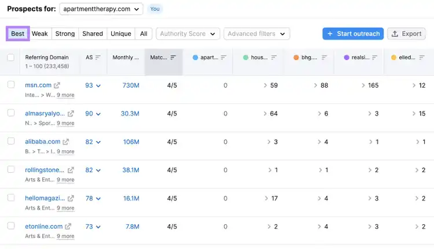434x249 pixels.
Task: Open alibaba.com domain link
Action: click(x=43, y=142)
